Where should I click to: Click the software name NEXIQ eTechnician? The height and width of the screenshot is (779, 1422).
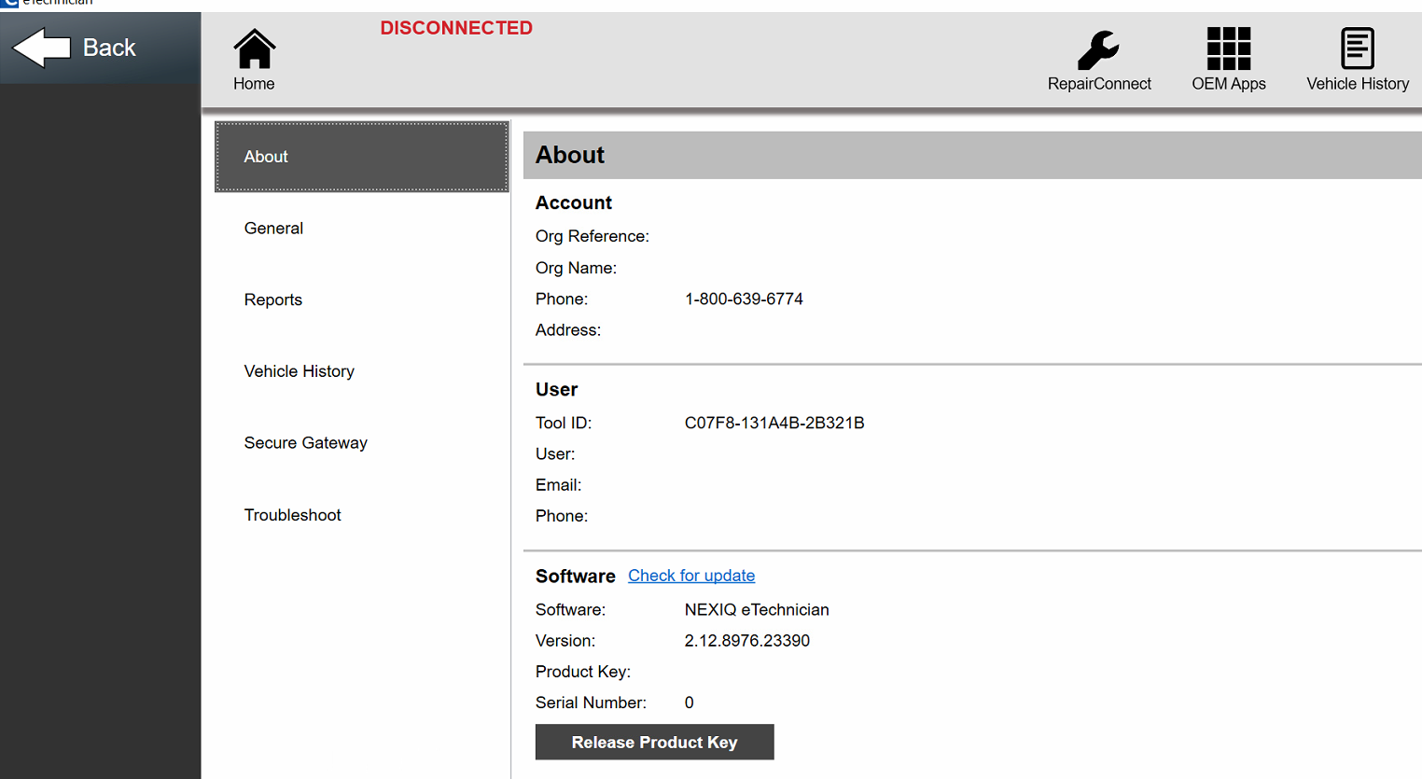click(x=757, y=610)
